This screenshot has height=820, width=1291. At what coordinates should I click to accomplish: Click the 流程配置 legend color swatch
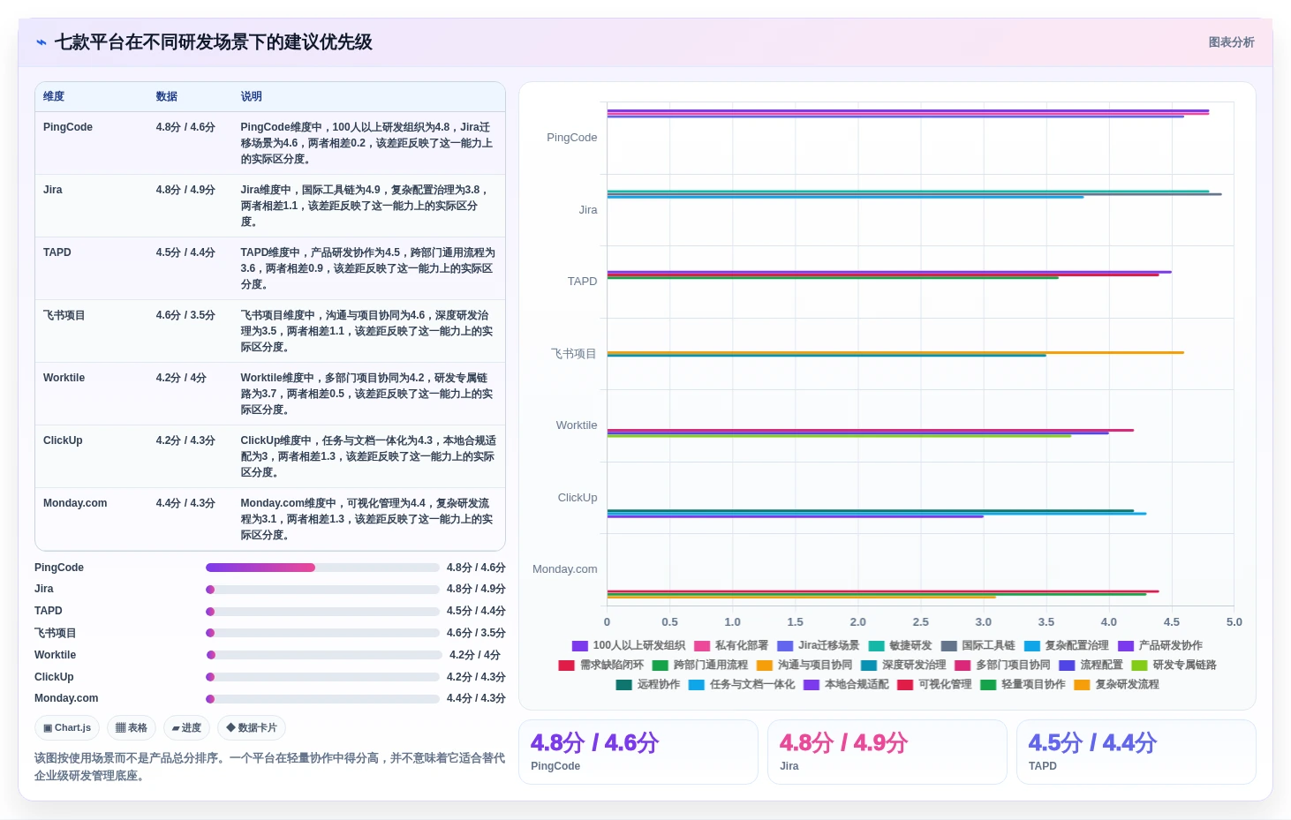pos(1067,666)
